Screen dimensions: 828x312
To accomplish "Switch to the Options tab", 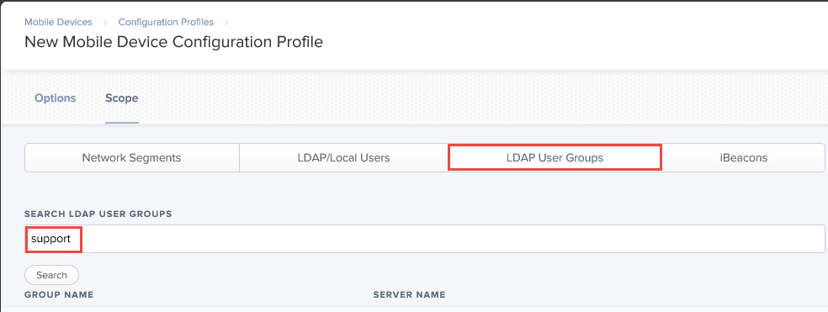I will [56, 98].
